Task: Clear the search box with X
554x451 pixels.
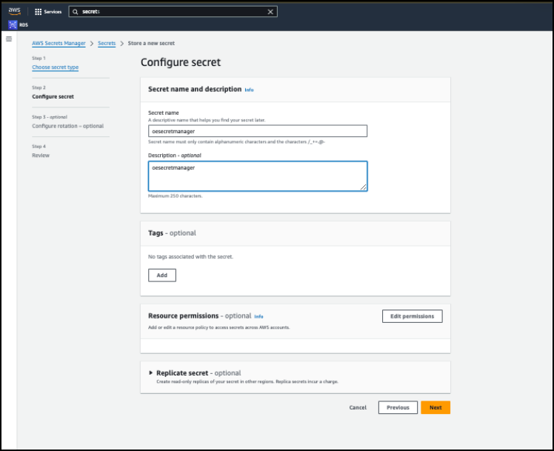Action: (270, 12)
